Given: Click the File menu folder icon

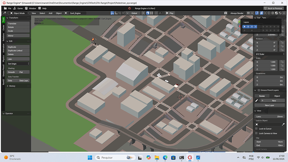Looking at the screenshot, I should tap(5, 8).
